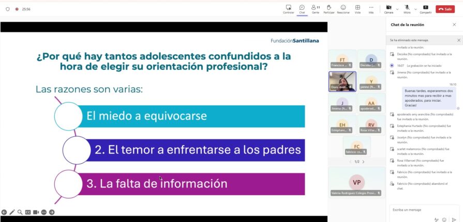Click the magnifier zoom icon on slide

tap(20, 212)
